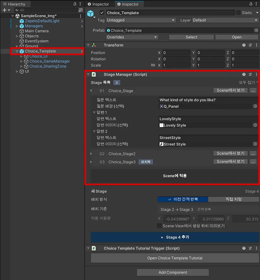The height and width of the screenshot is (280, 260).
Task: Open Transform component preset settings icon
Action: point(250,45)
